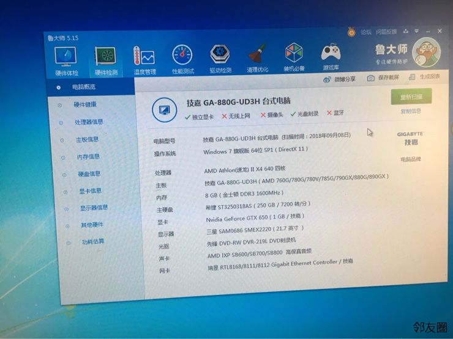Click AMD Athlon II X4 640 processor text

pyautogui.click(x=245, y=170)
